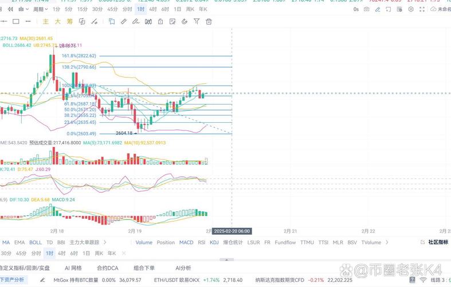Toggle the 主 indicator button
Screen dimensions: 451x287
[x=45, y=21]
